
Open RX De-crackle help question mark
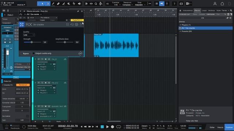[x=81, y=24]
